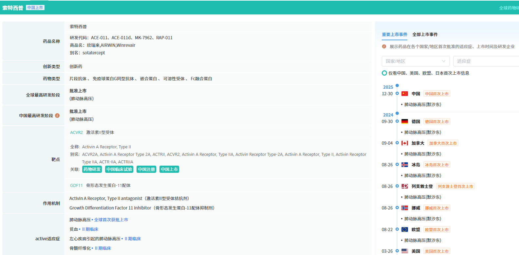Screen dimensions: 519x255
Task: Click the Activin A Receptor, Type II antagonist text
Action: tap(106, 198)
